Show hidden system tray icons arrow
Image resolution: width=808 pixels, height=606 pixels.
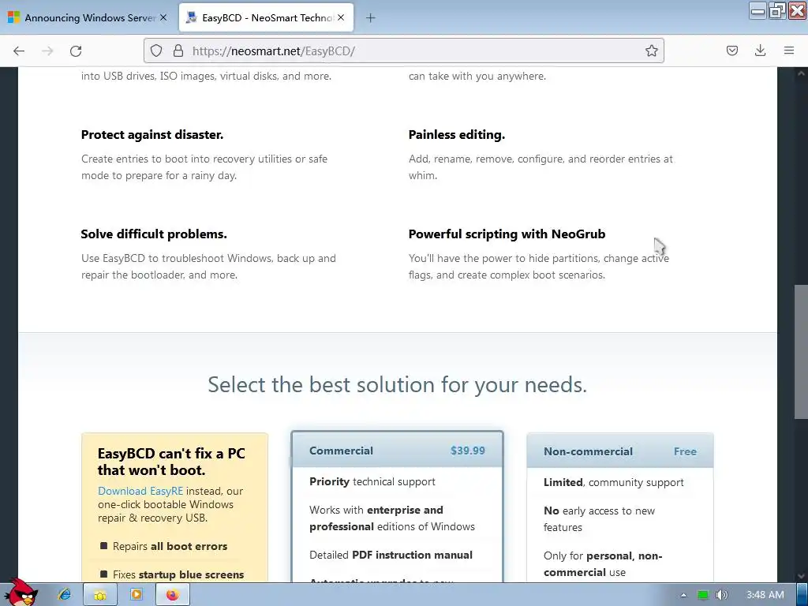click(684, 595)
